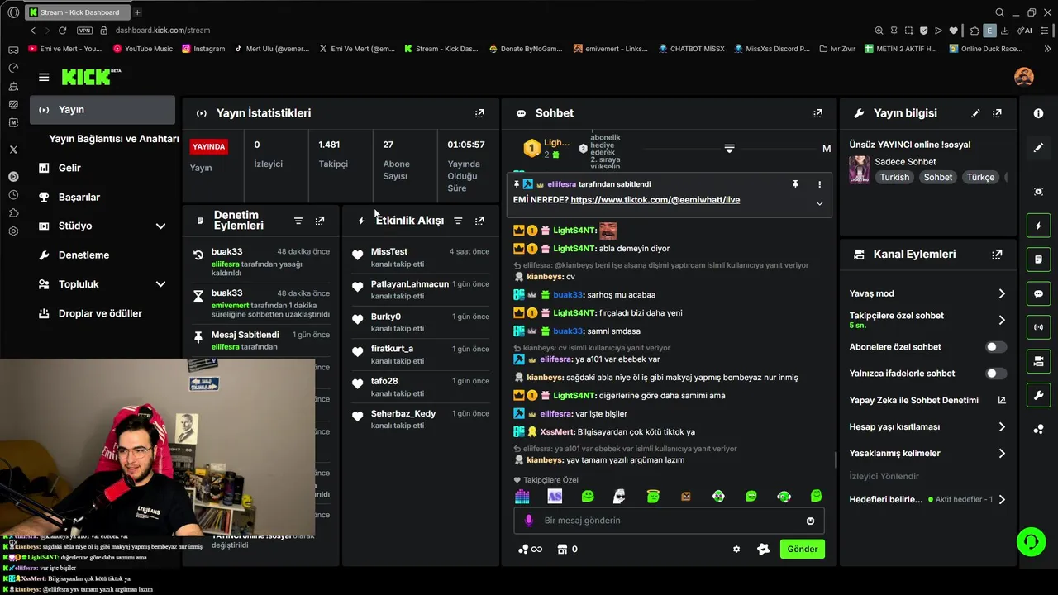
Task: Pop out the Sohbet chat panel
Action: click(x=817, y=113)
